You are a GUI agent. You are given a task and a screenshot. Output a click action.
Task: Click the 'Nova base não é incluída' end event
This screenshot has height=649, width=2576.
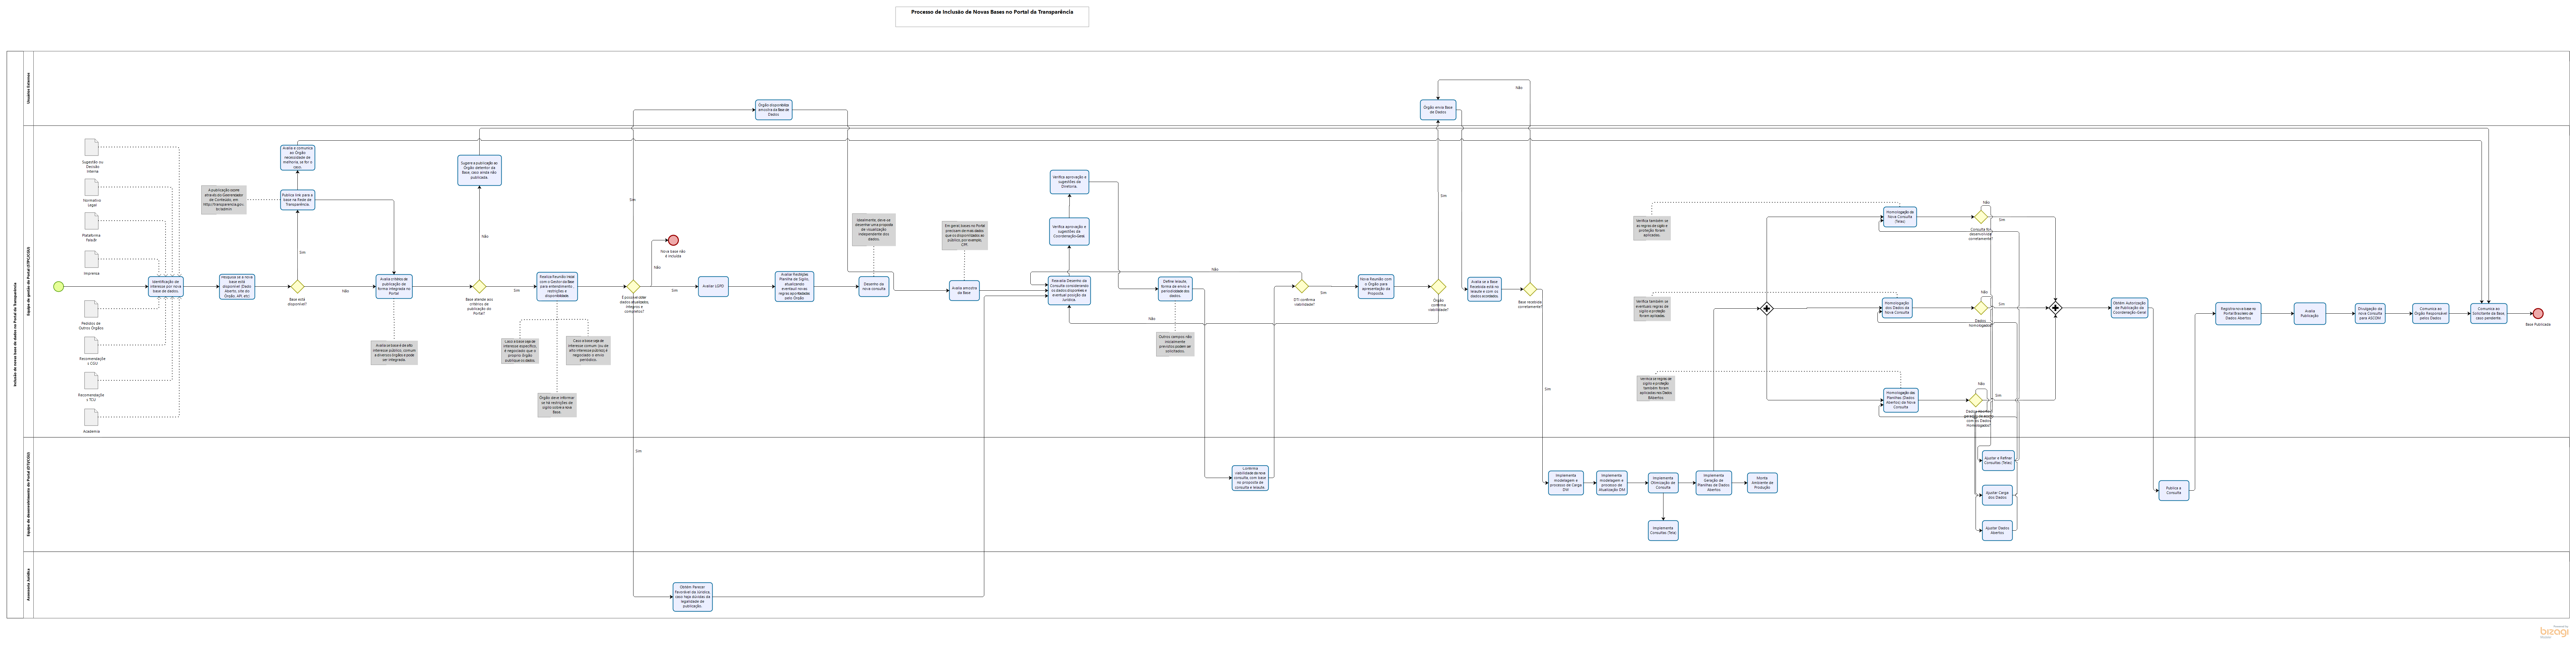pos(673,241)
